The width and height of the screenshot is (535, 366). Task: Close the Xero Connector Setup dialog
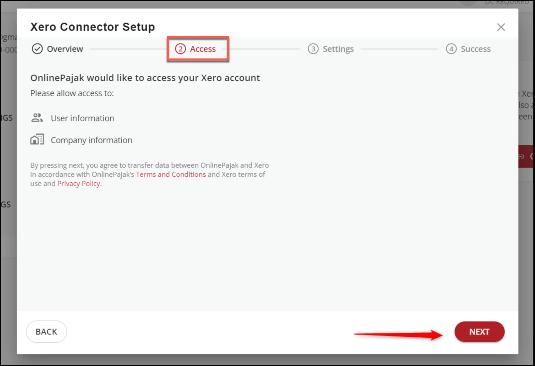coord(501,27)
